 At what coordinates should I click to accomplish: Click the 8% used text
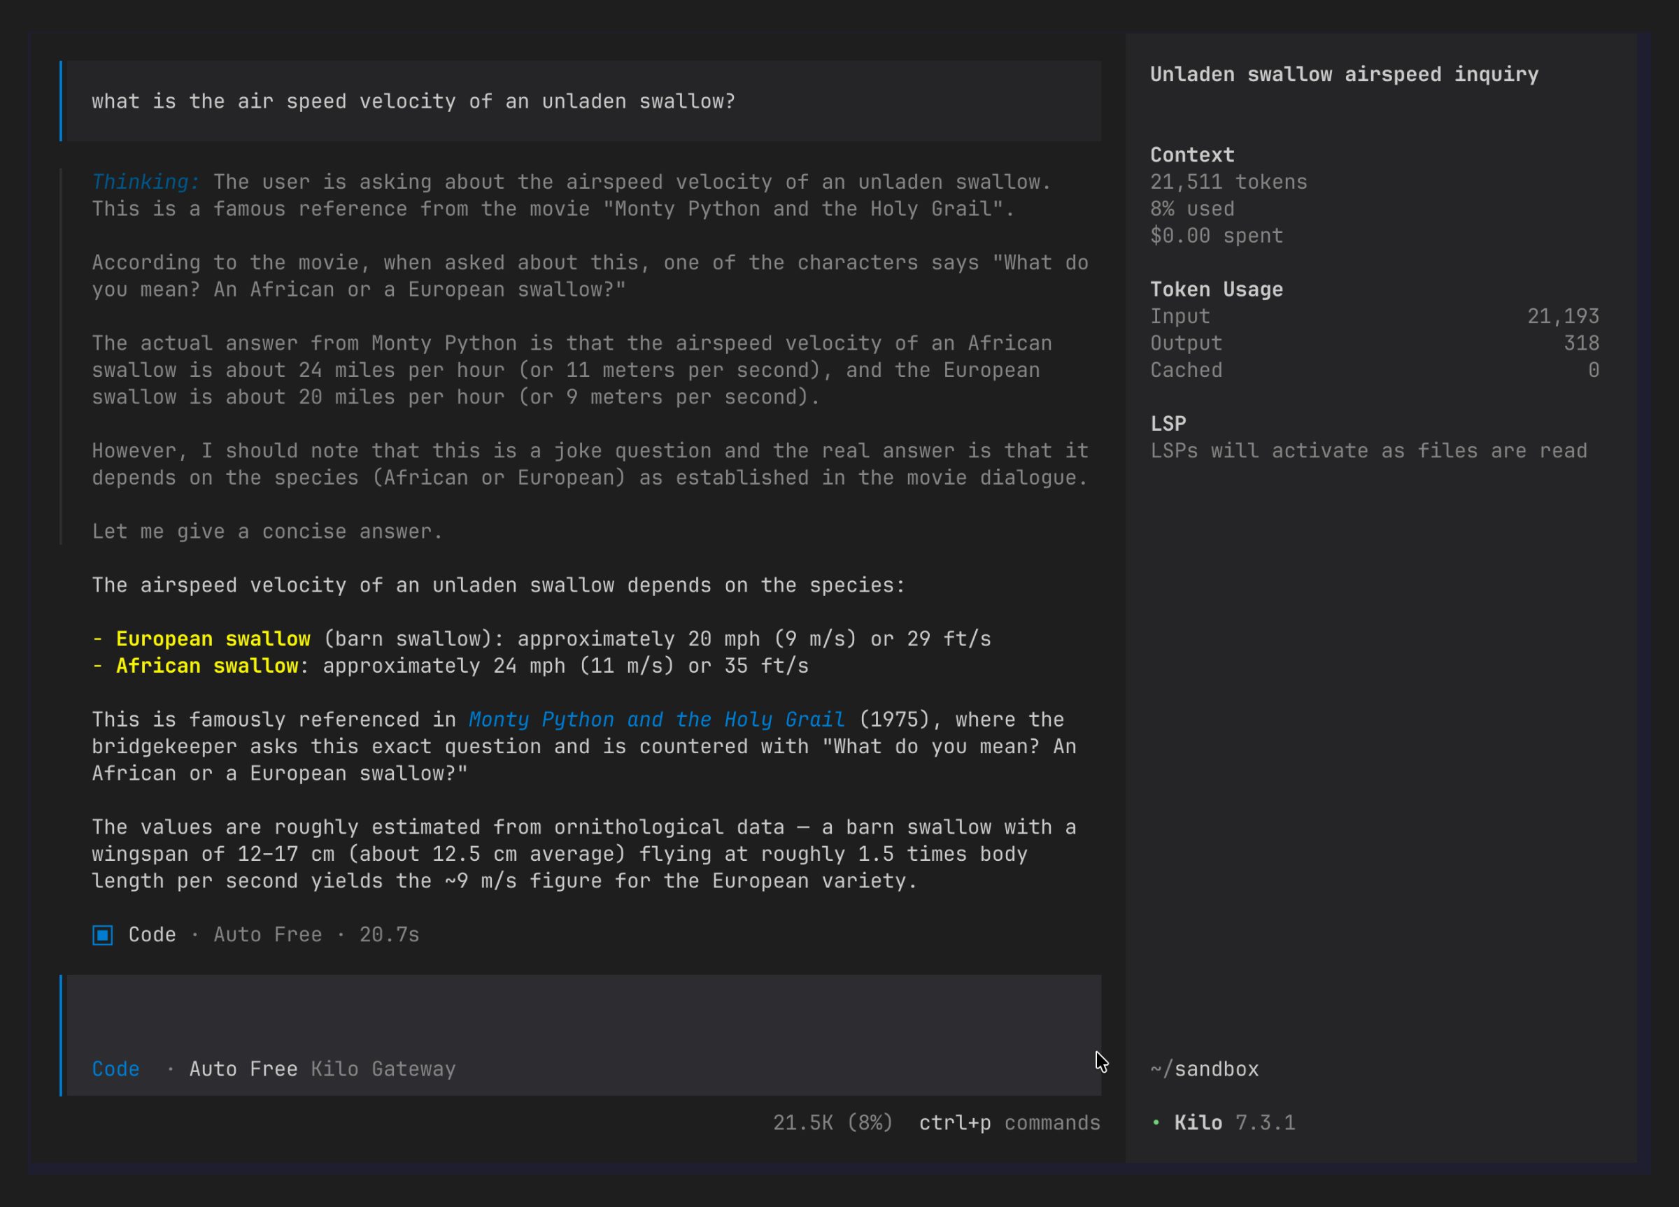(x=1193, y=209)
